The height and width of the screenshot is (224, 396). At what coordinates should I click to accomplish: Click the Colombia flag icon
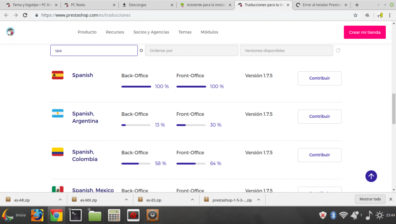click(57, 152)
